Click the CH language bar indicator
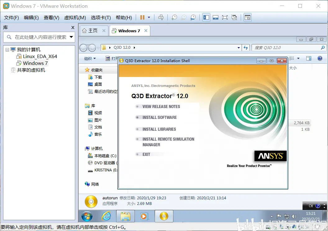 (x=311, y=206)
